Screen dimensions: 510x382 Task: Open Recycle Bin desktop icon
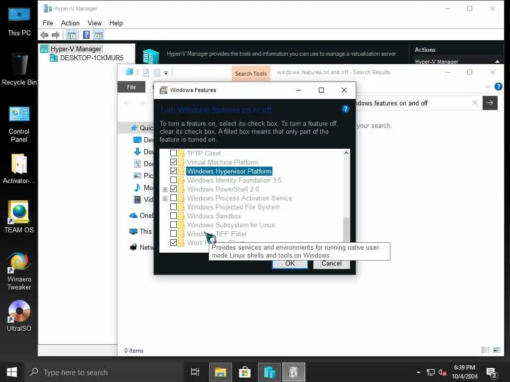tap(19, 70)
